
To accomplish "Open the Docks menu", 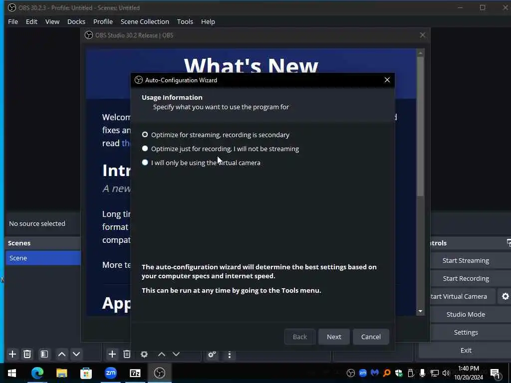I will point(76,21).
